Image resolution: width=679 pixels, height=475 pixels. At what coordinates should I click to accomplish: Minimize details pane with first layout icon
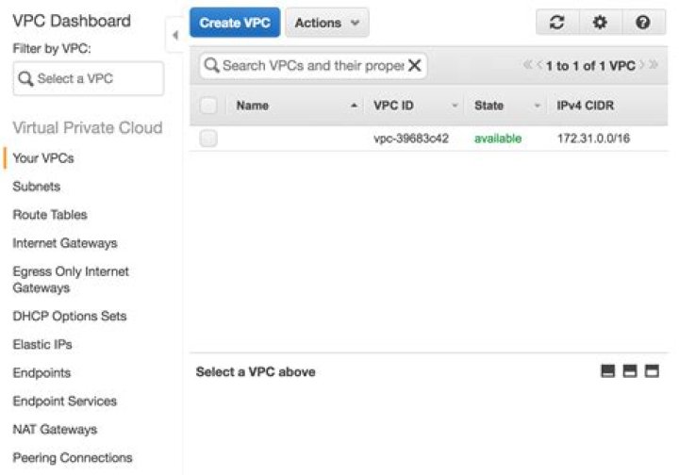pos(608,370)
